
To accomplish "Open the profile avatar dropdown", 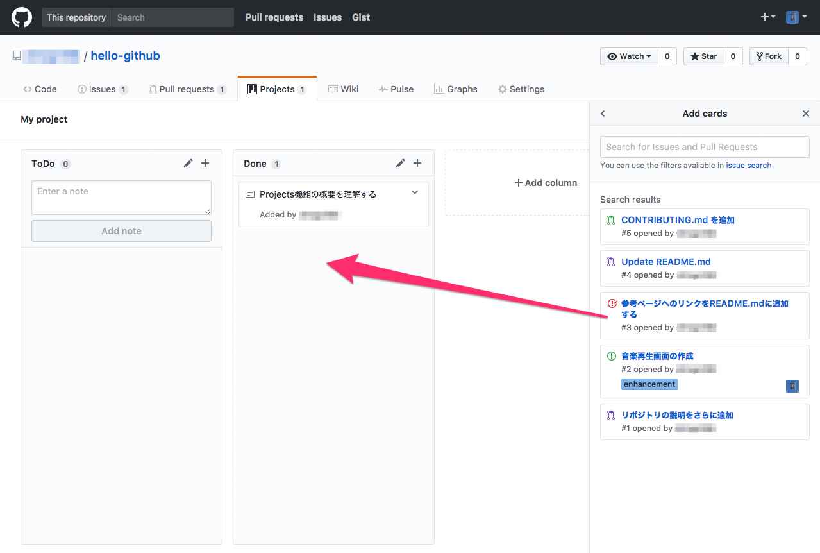I will point(797,17).
